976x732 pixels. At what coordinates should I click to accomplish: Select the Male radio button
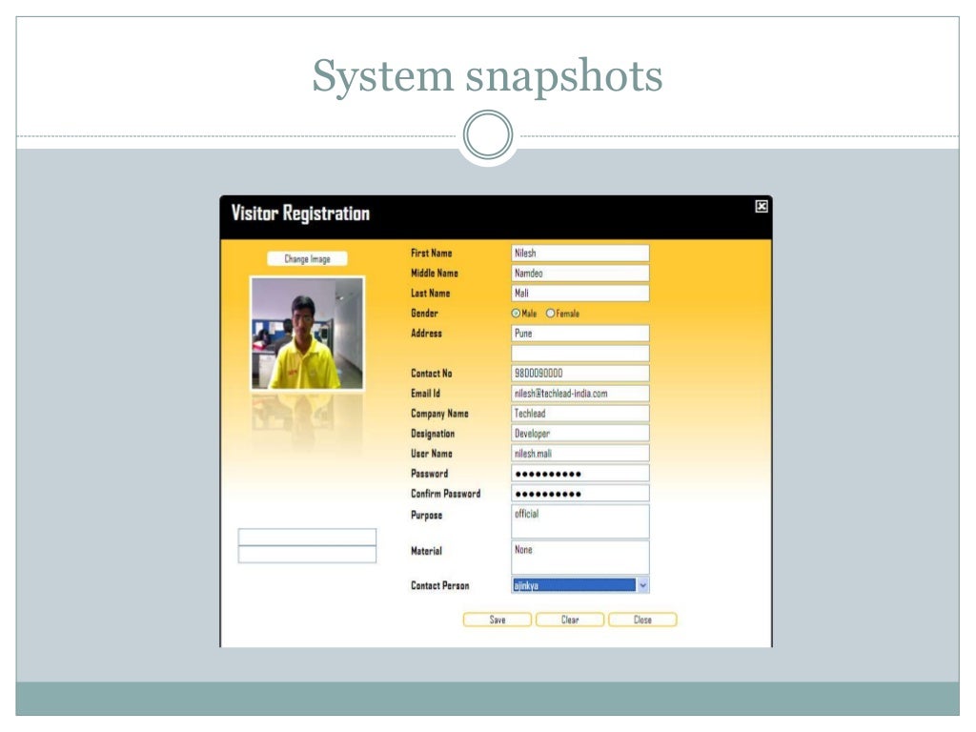pos(516,313)
